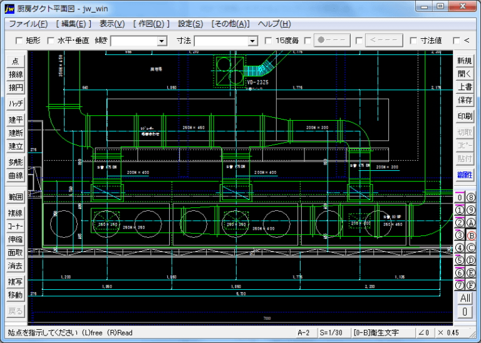Screen dimensions: 481x343
Task: Select the 曲線 curve tool
Action: (15, 176)
